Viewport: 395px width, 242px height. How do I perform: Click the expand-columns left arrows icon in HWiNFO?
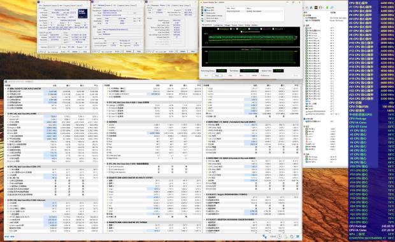(6, 236)
